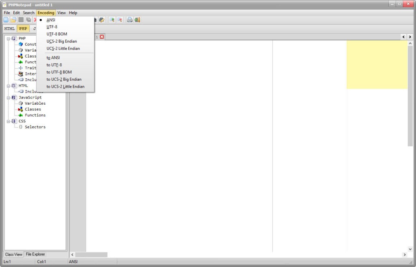The width and height of the screenshot is (416, 267).
Task: Click the HTML node icon in tree
Action: pyautogui.click(x=14, y=86)
